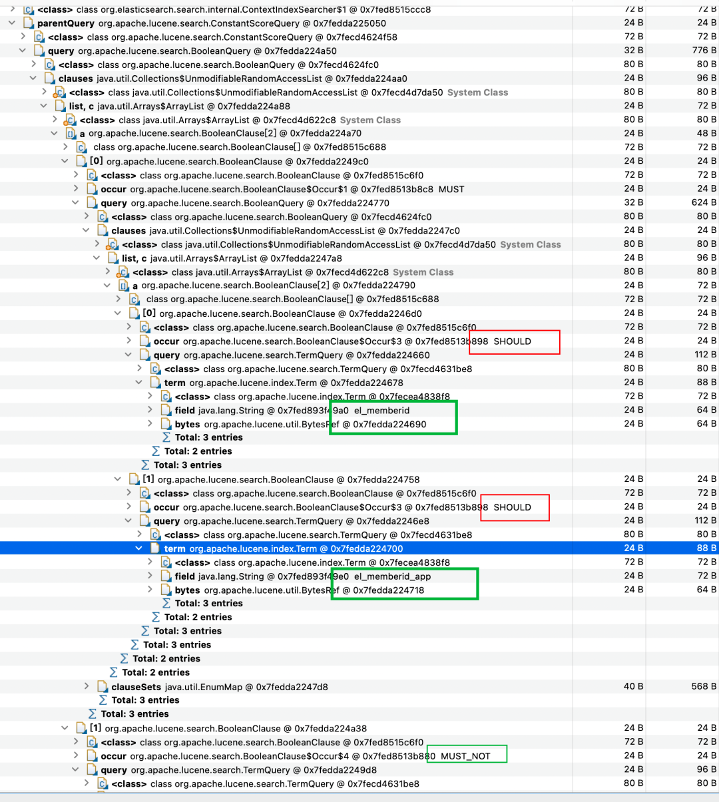Image resolution: width=719 pixels, height=802 pixels.
Task: Collapse the [1] BooleanClause @ 0x7fedda224758 node
Action: pos(118,479)
